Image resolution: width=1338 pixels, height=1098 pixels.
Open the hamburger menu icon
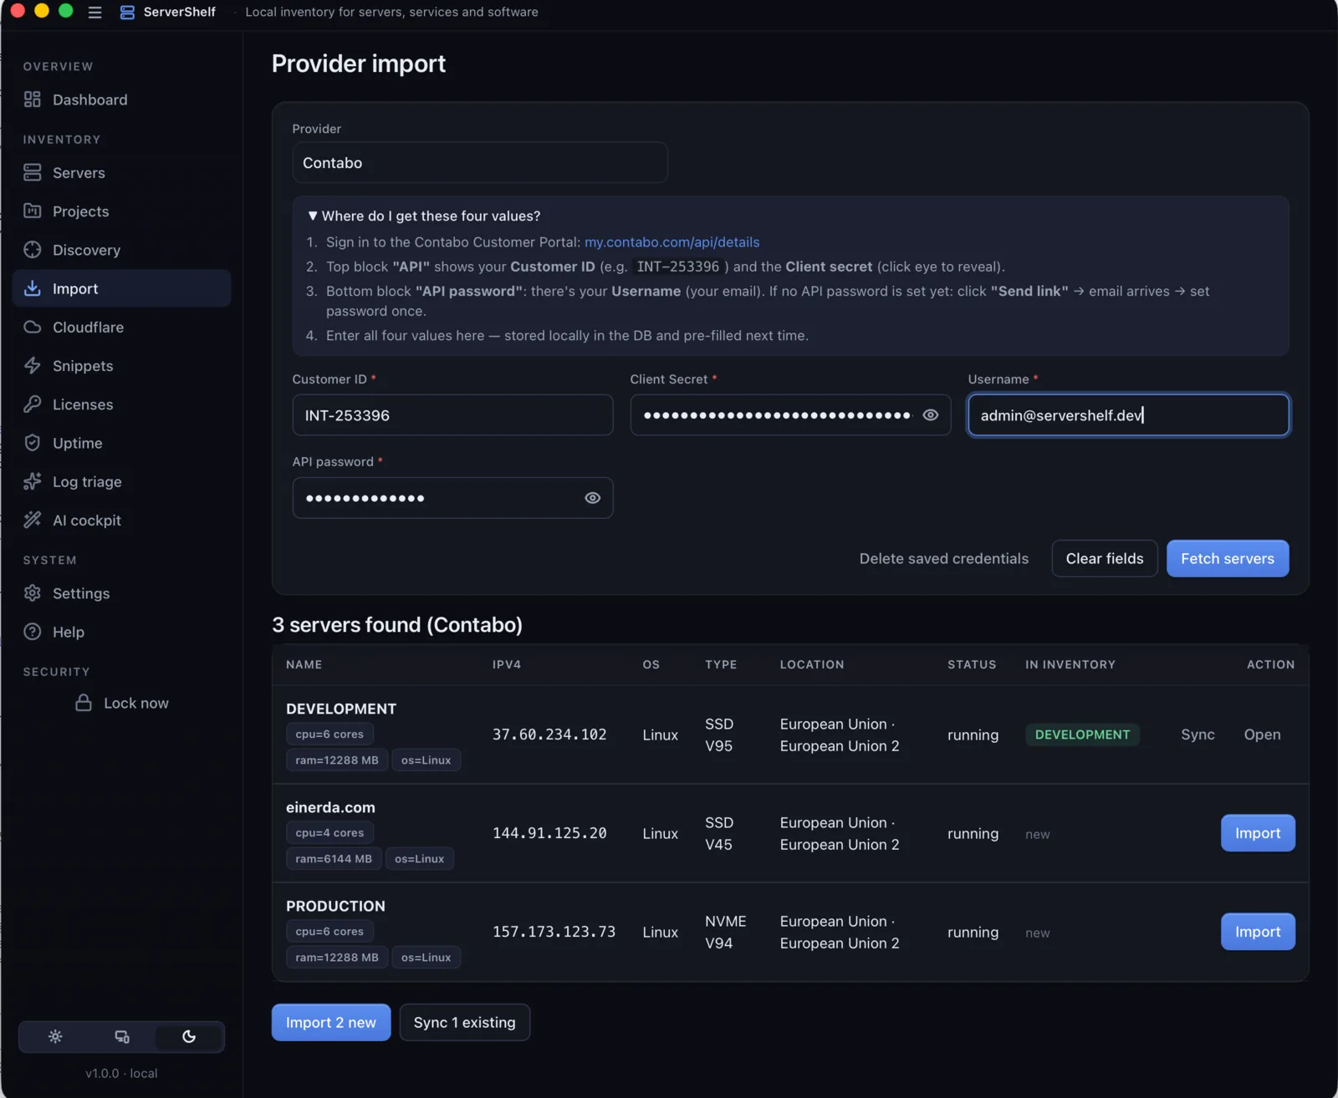[94, 13]
